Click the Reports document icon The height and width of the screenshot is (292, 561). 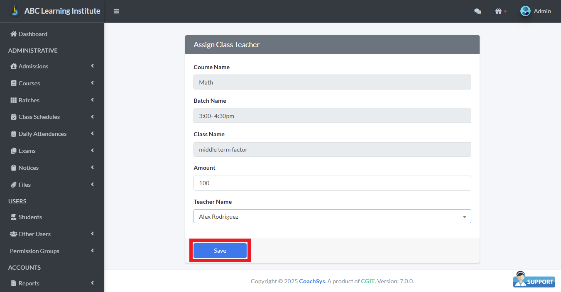point(14,283)
